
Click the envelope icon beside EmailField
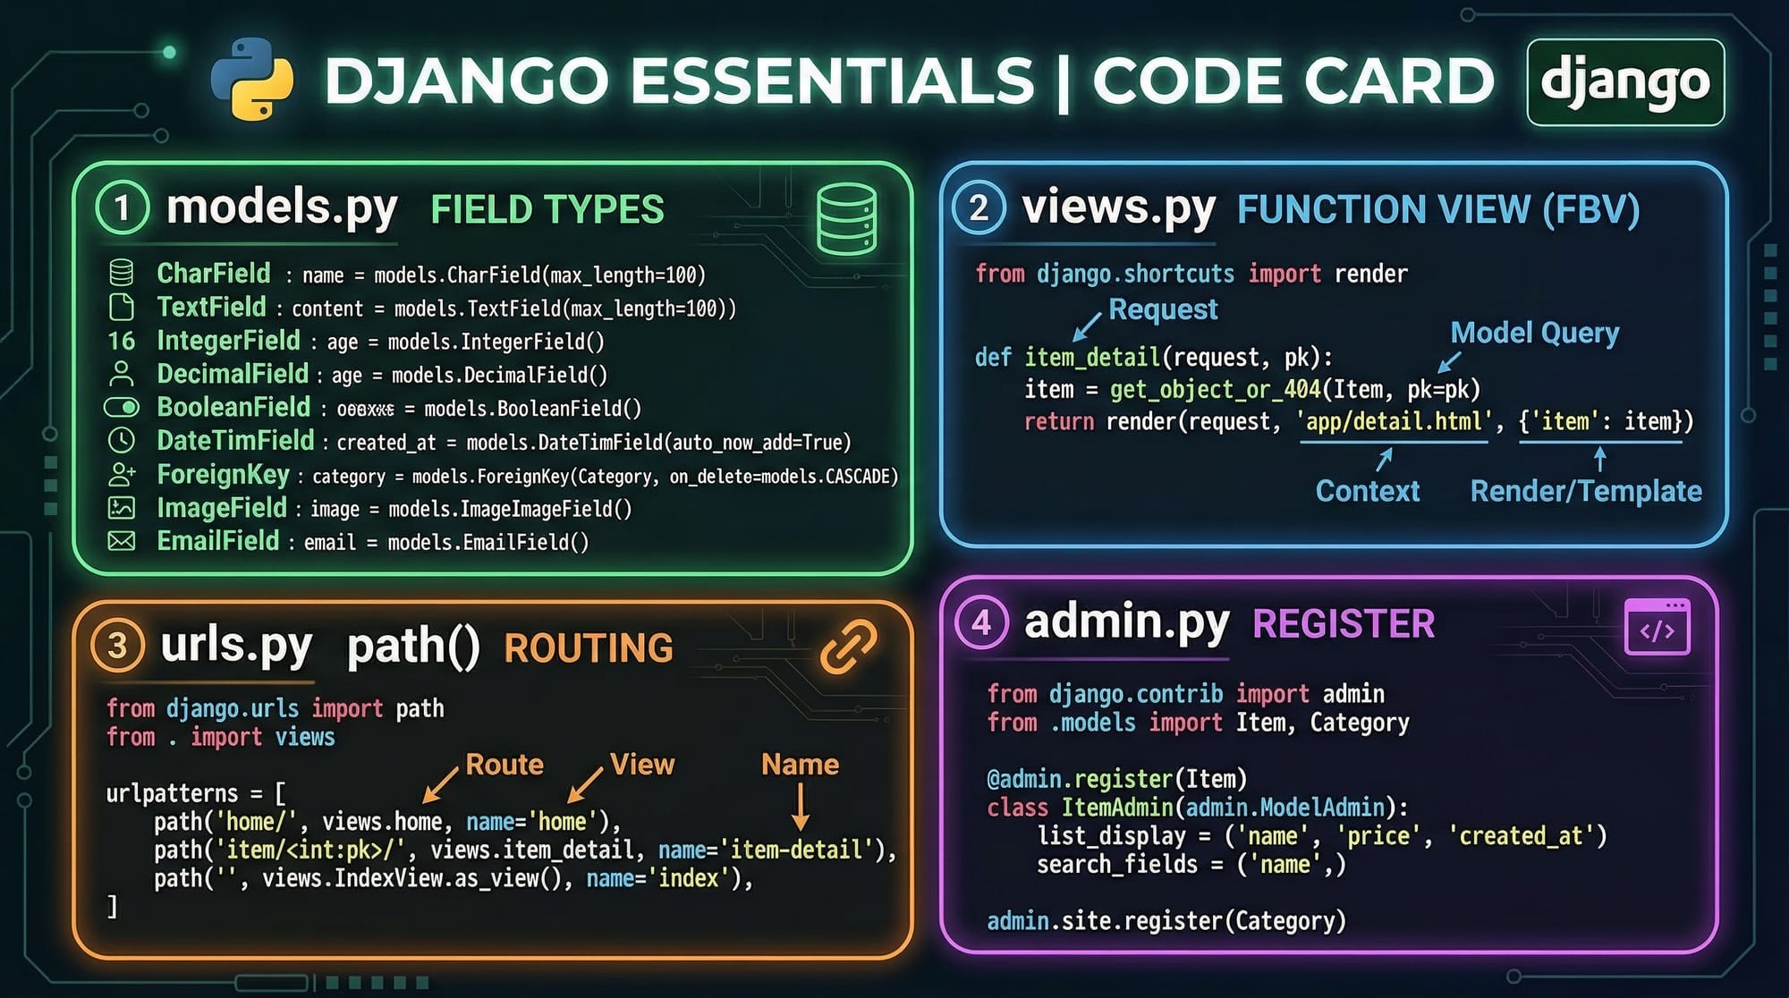pyautogui.click(x=122, y=541)
